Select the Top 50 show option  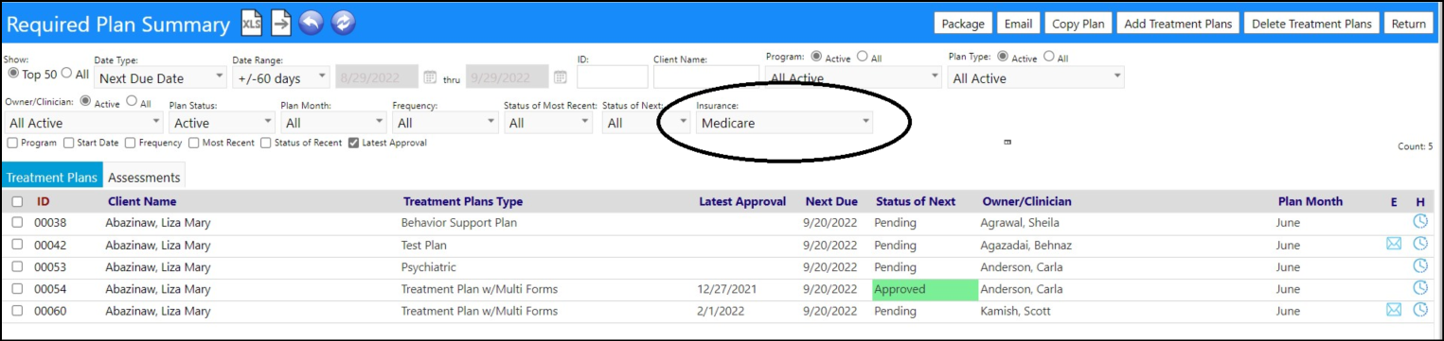(x=13, y=73)
